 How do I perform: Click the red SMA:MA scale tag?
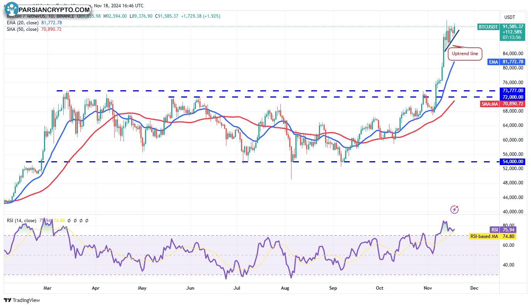point(491,104)
